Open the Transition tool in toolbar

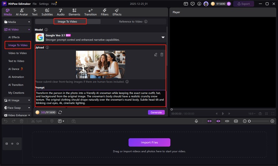[x=90, y=12]
